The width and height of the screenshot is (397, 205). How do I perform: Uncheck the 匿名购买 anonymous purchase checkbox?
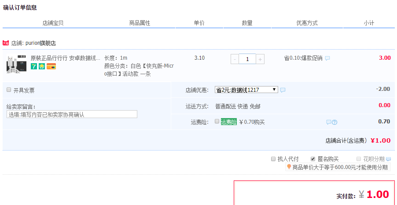point(313,159)
